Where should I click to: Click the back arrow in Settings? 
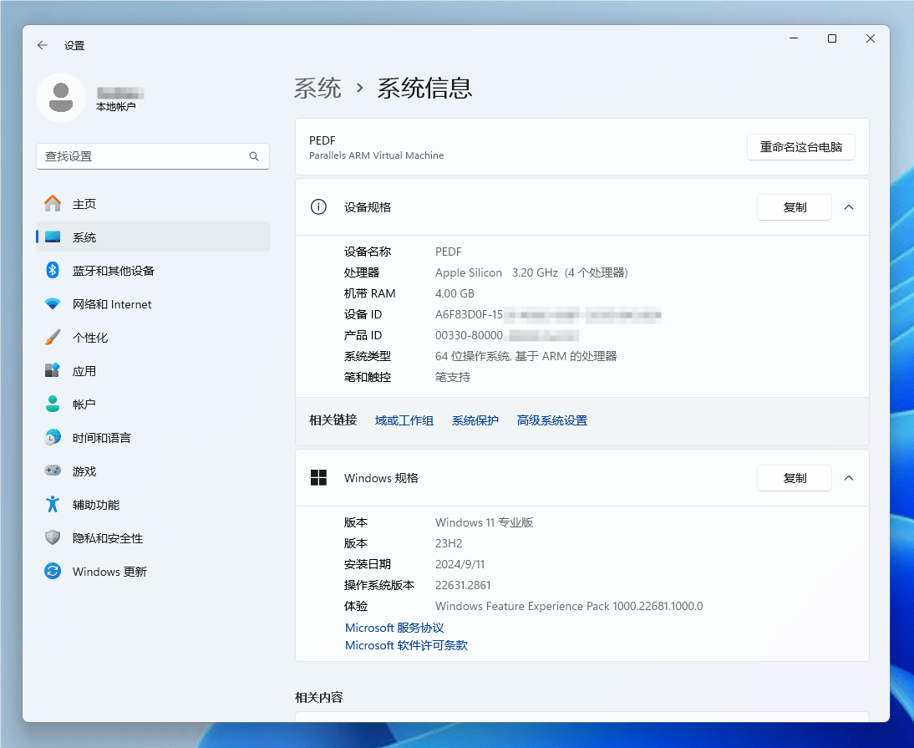pyautogui.click(x=43, y=45)
